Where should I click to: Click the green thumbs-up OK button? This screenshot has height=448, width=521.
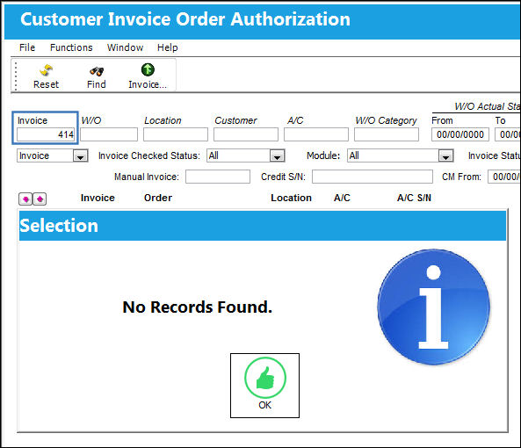click(264, 386)
